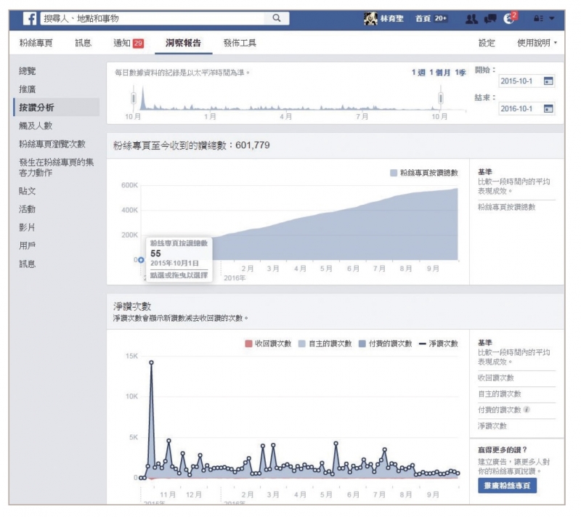
Task: Select the 1 週 date range option
Action: [x=418, y=73]
